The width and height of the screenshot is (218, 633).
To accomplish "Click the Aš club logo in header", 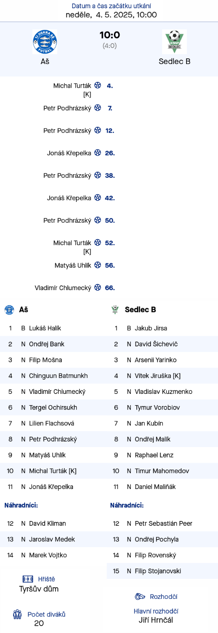I will (45, 42).
